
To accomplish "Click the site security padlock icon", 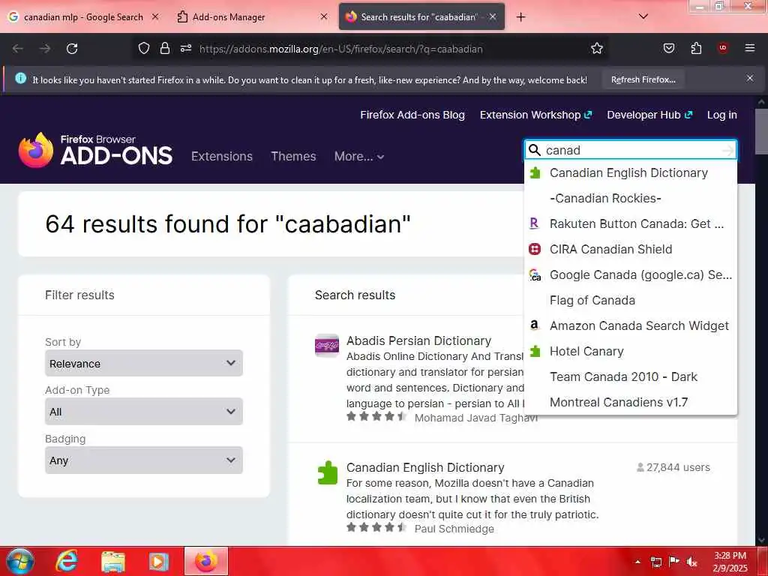I will [x=164, y=49].
